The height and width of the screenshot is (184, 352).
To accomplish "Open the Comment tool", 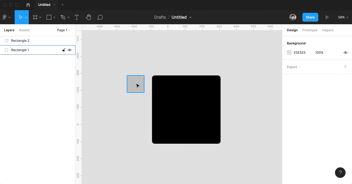I will click(x=100, y=17).
